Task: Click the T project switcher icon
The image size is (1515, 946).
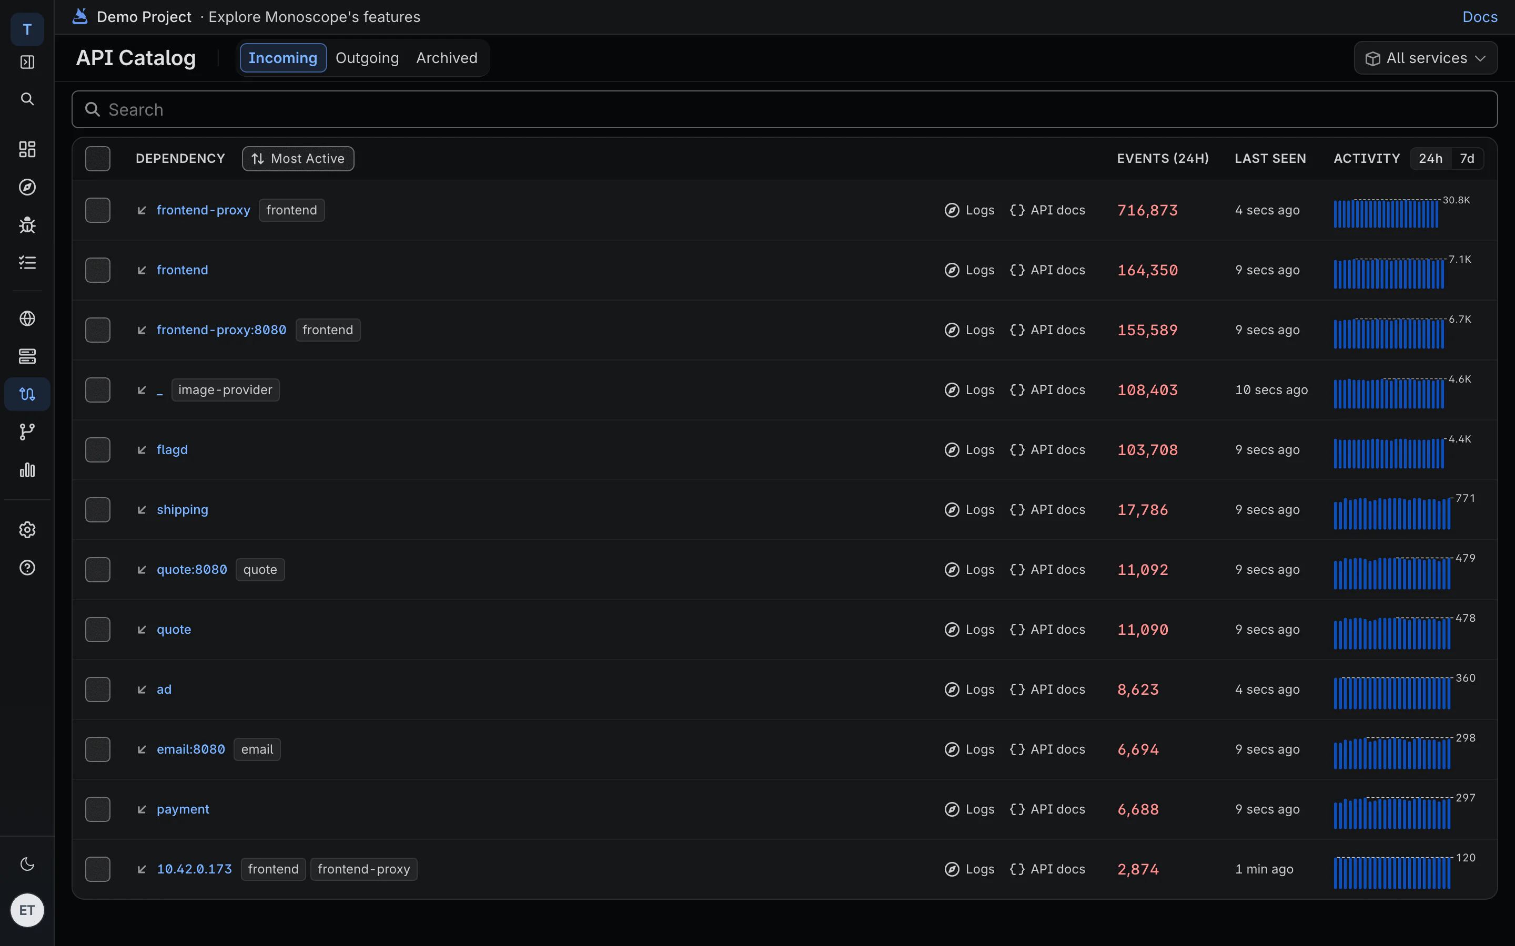Action: tap(27, 29)
